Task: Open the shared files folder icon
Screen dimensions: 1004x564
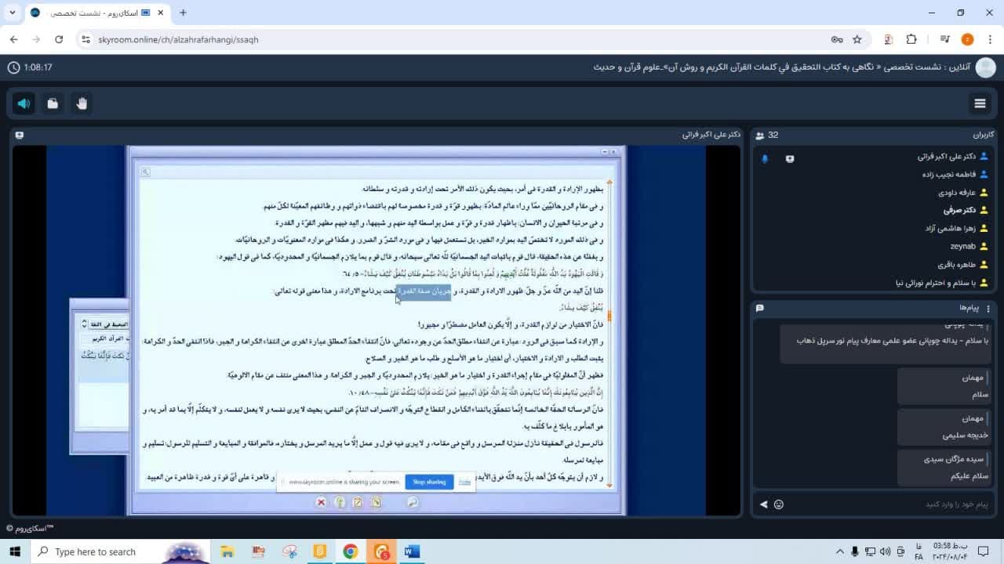Action: (53, 103)
